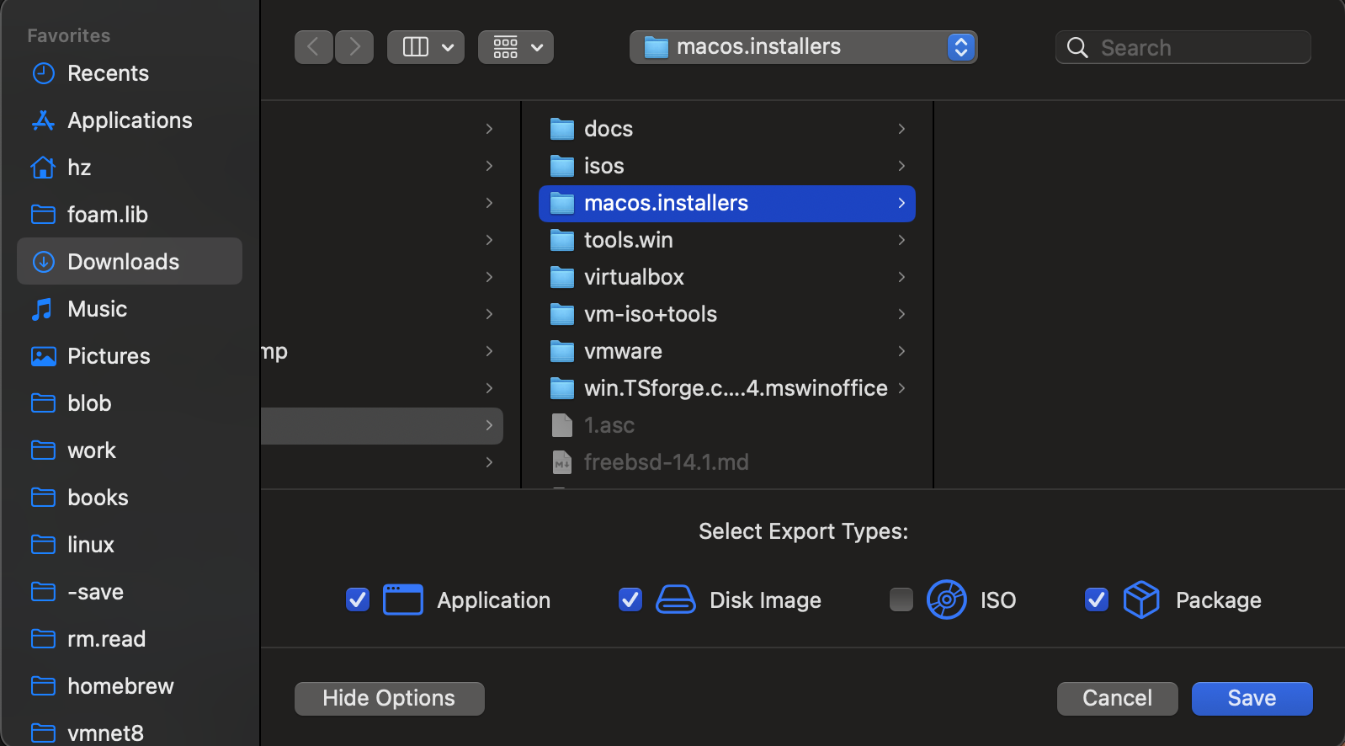Navigate forward with the arrow button
This screenshot has width=1345, height=746.
click(x=354, y=47)
